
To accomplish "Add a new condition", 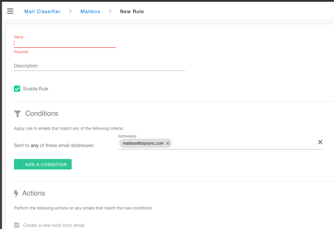I will point(43,165).
